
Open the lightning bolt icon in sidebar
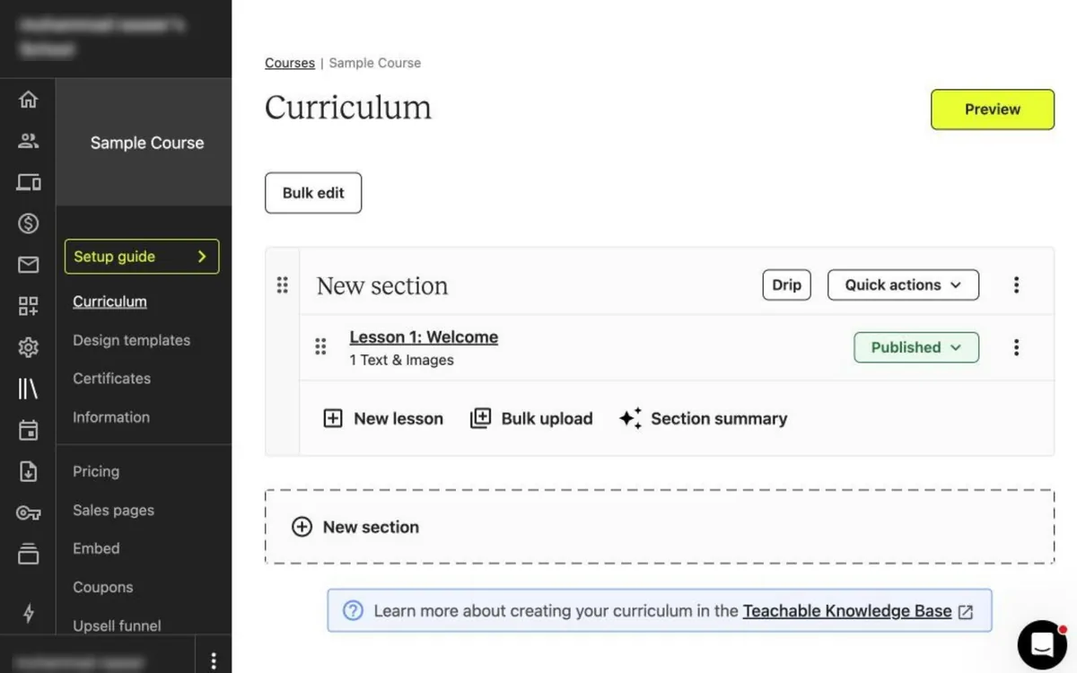[x=28, y=613]
